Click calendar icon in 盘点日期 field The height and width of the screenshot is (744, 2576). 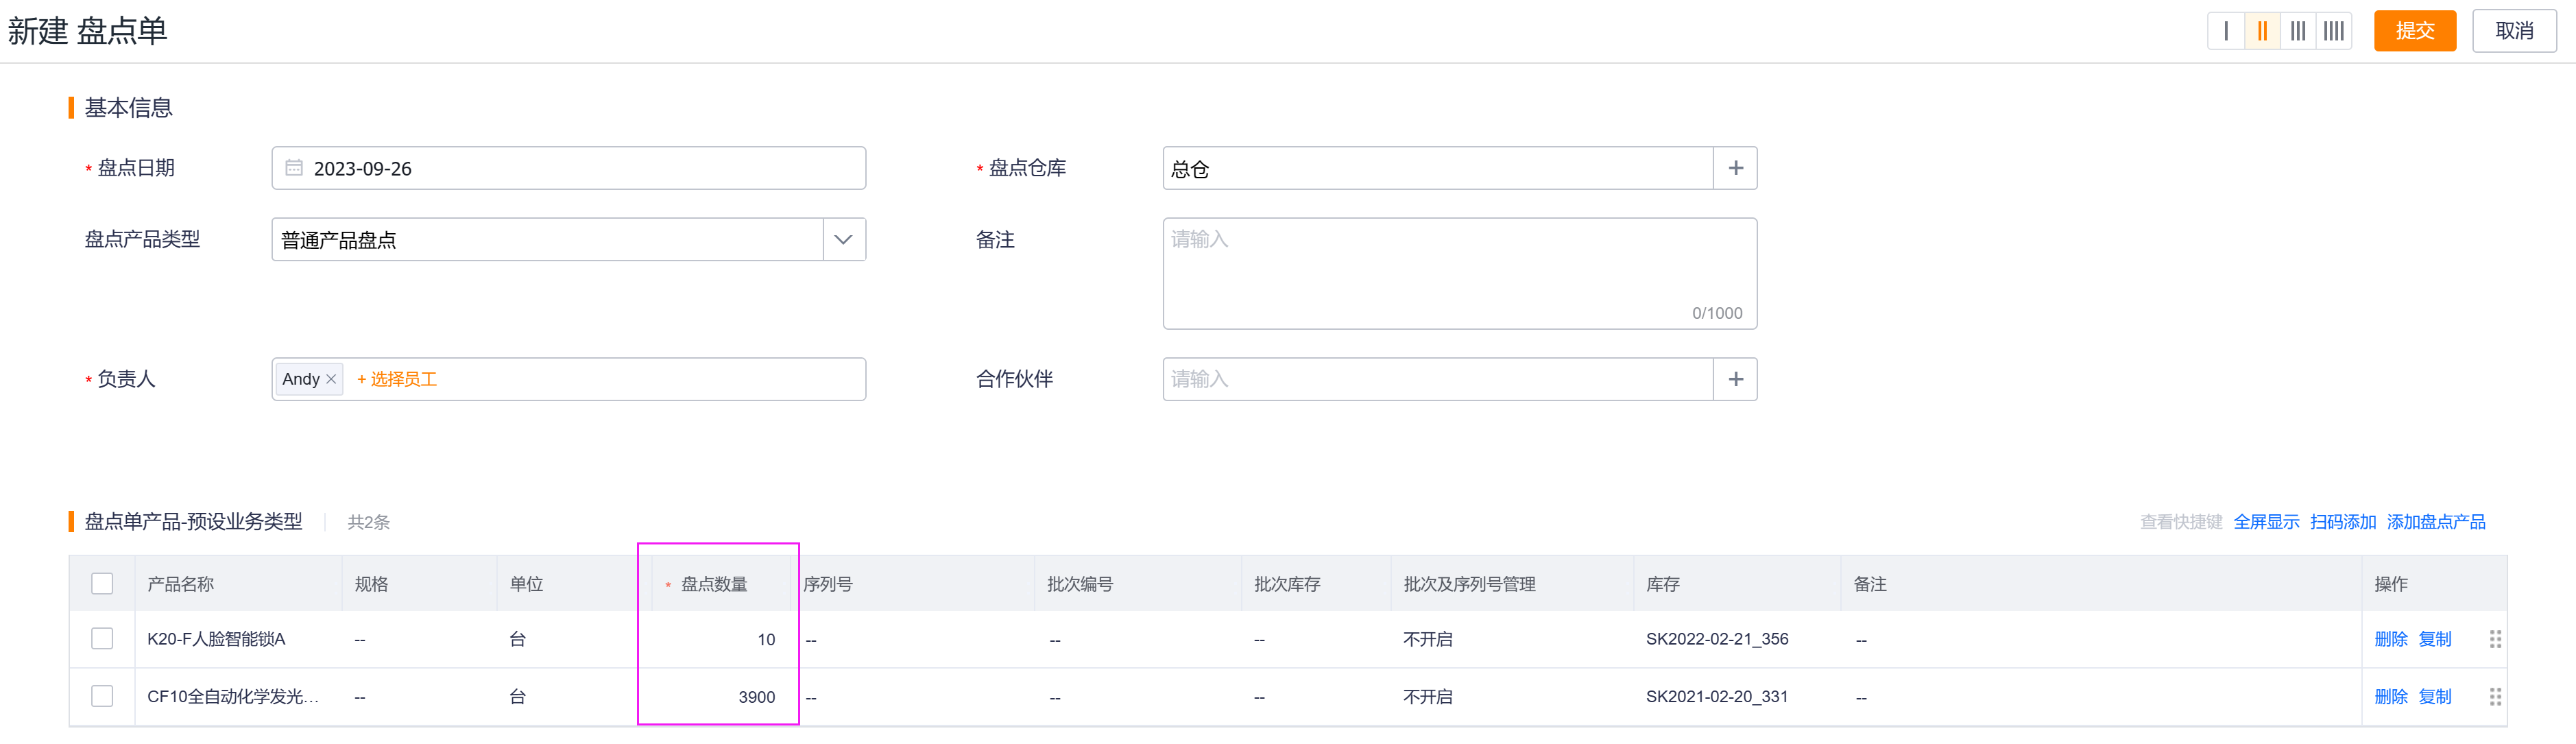[294, 168]
